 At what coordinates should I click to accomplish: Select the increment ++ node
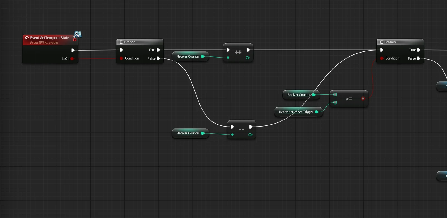click(238, 53)
